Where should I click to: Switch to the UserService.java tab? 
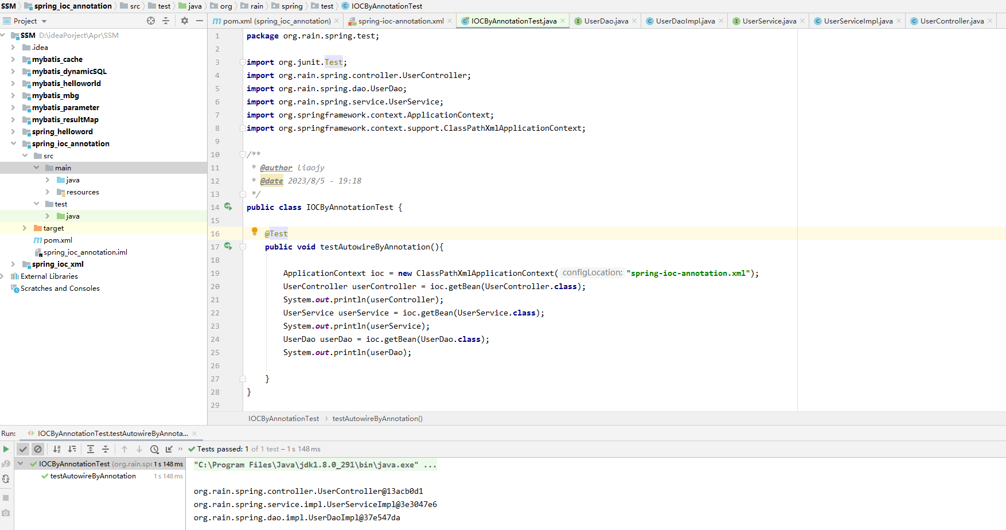coord(769,21)
